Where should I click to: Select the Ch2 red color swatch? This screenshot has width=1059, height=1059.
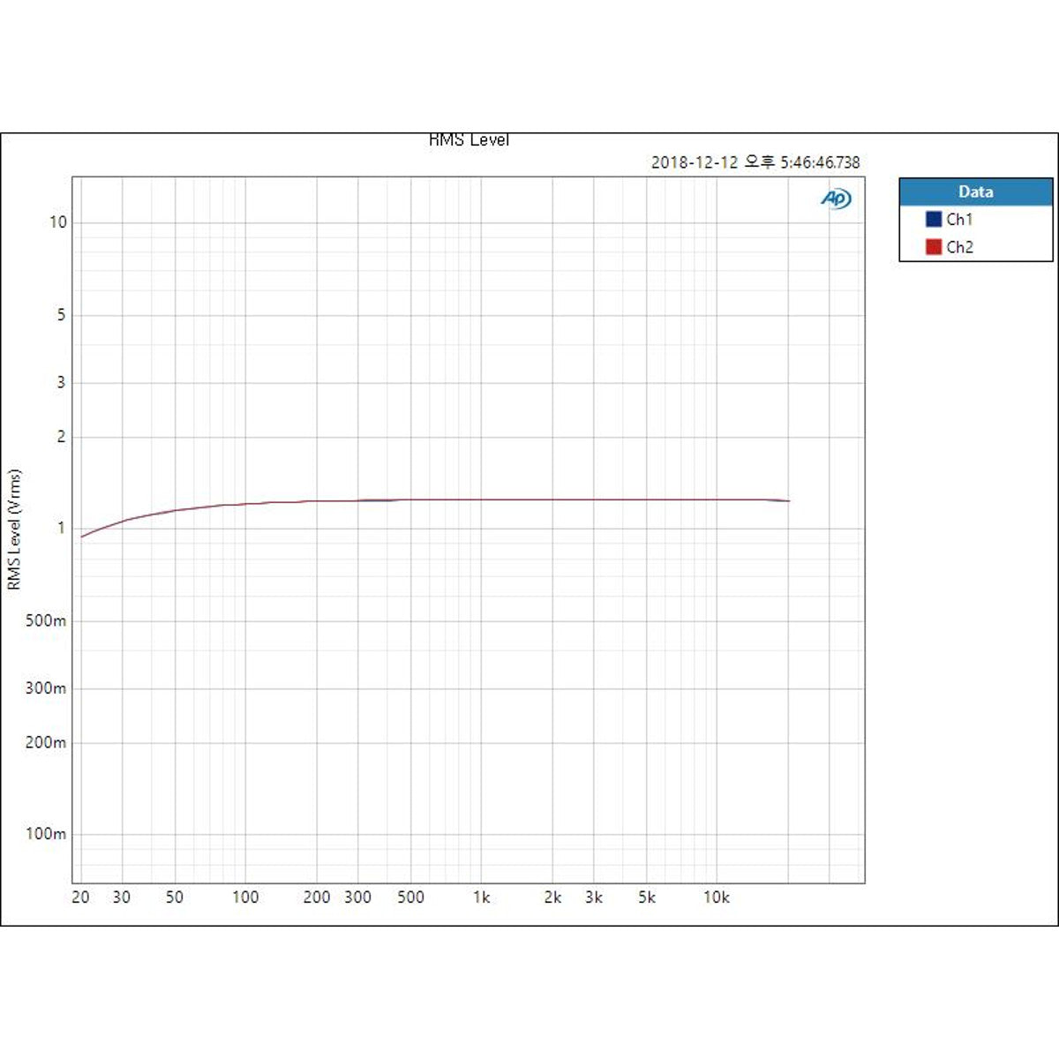pyautogui.click(x=934, y=247)
